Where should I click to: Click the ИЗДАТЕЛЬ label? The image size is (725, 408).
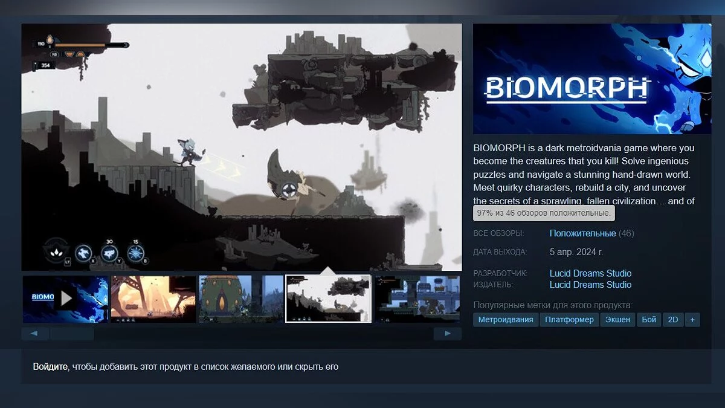pyautogui.click(x=493, y=285)
